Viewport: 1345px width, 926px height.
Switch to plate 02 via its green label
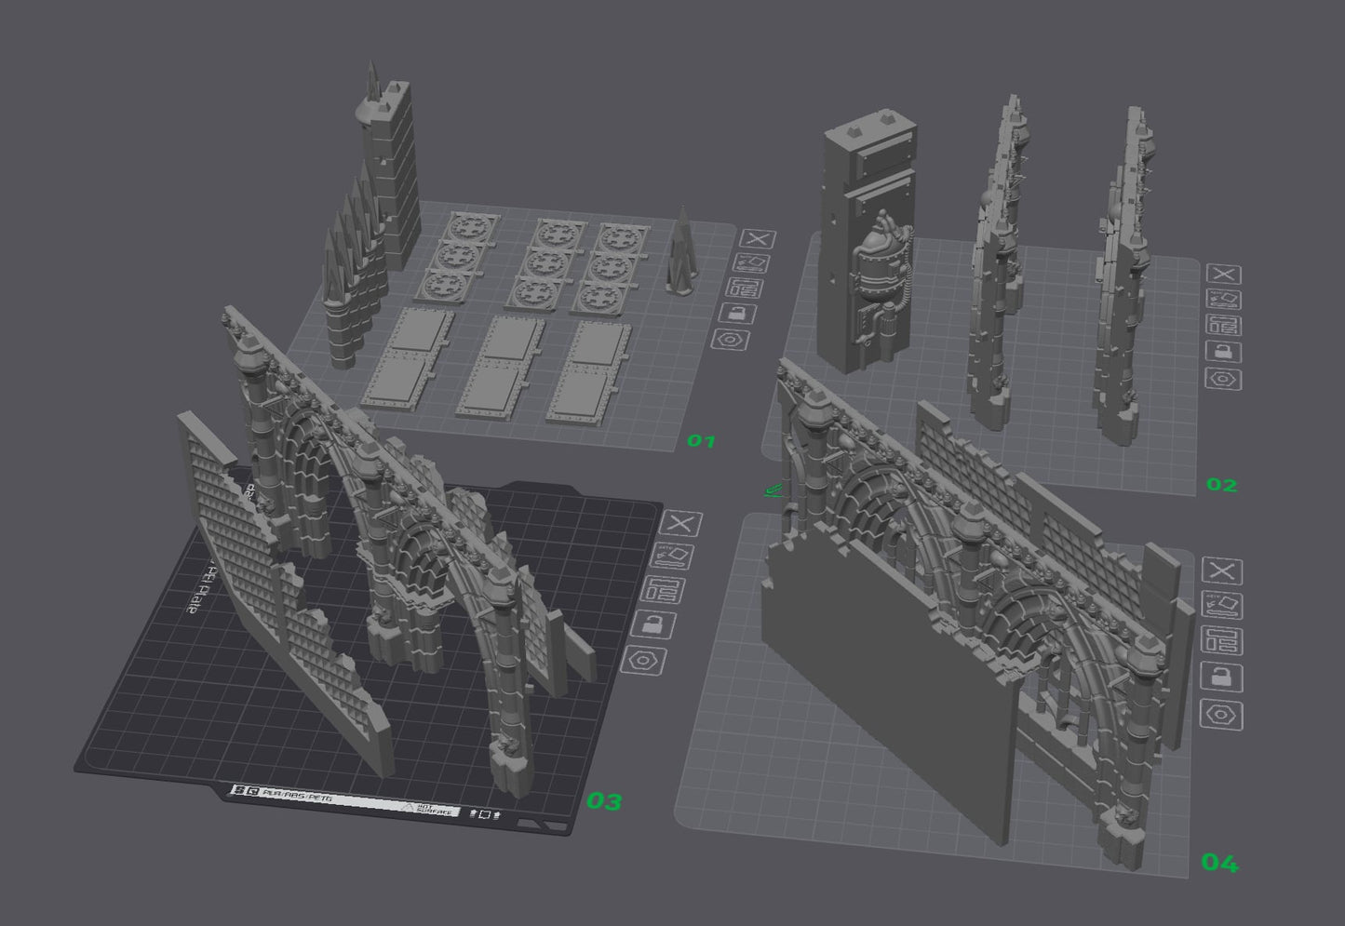pos(1222,484)
